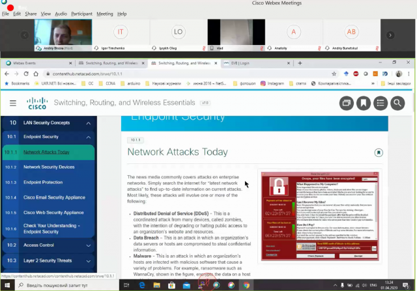Select Andriy host video thumbnail
This screenshot has width=417, height=291.
63,35
